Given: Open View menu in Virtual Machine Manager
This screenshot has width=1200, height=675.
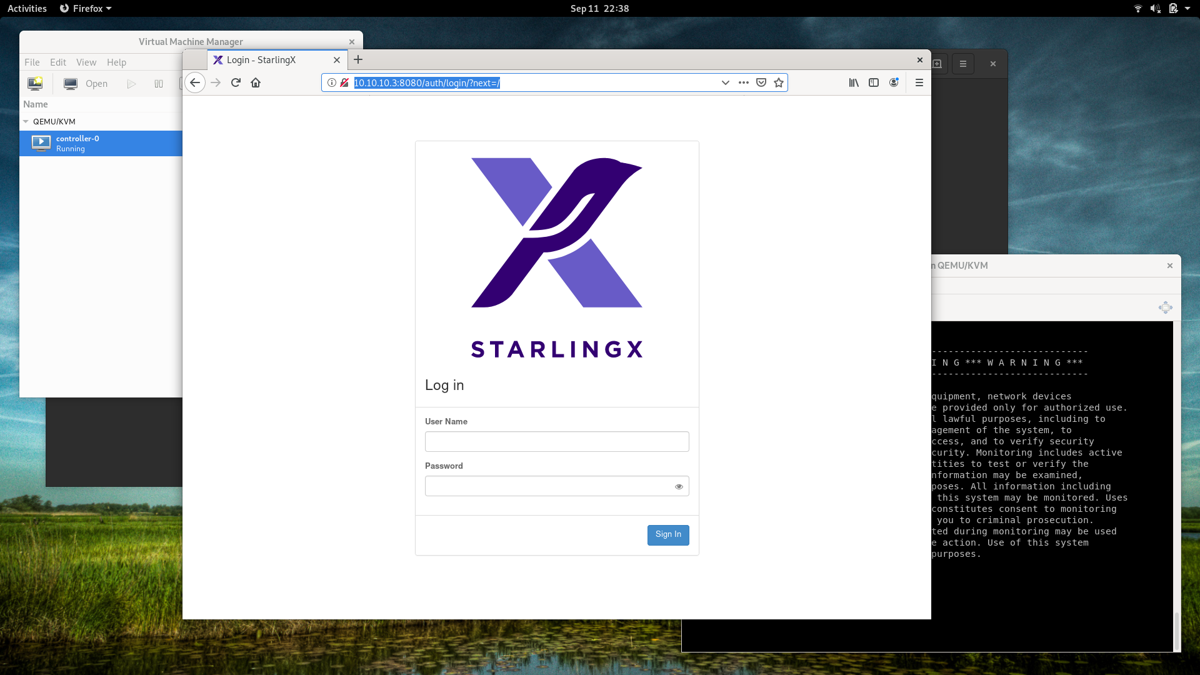Looking at the screenshot, I should coord(86,62).
